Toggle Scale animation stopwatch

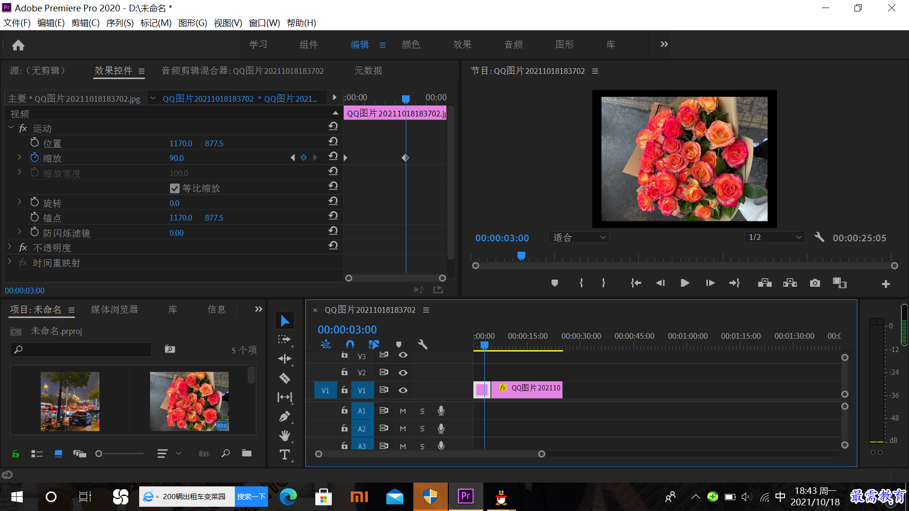[x=35, y=157]
